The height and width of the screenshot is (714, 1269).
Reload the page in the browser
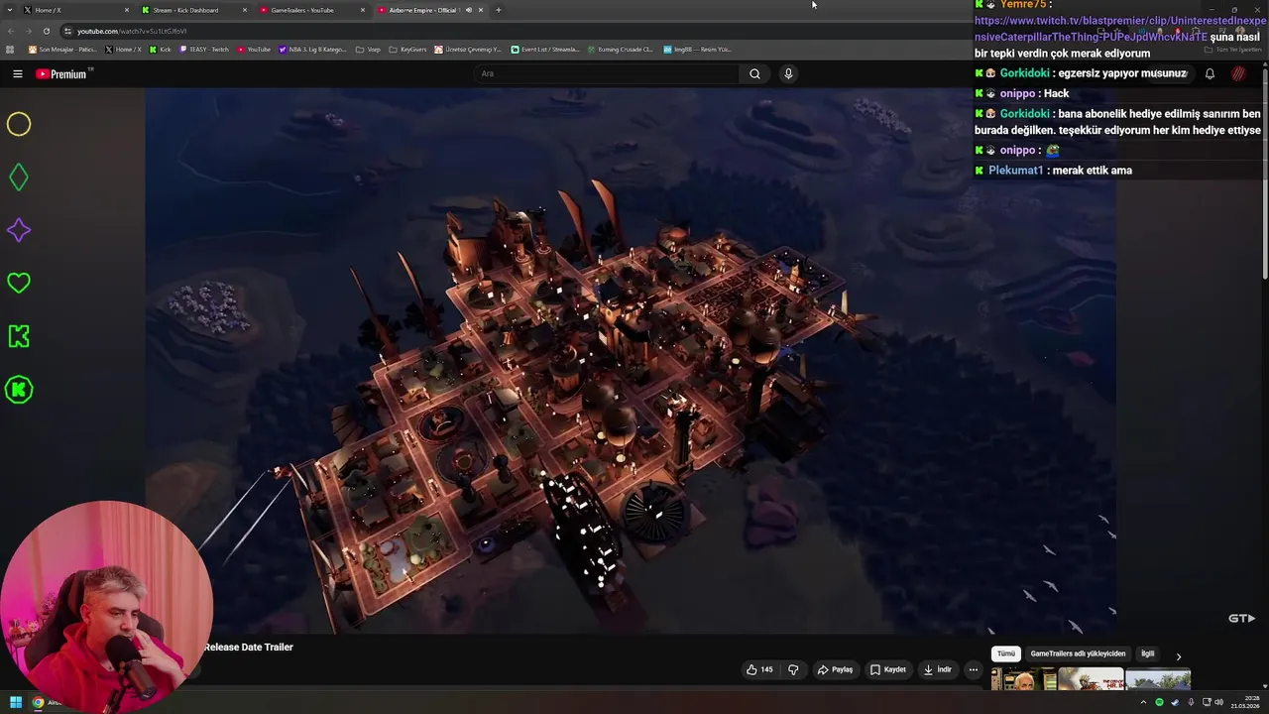tap(46, 31)
